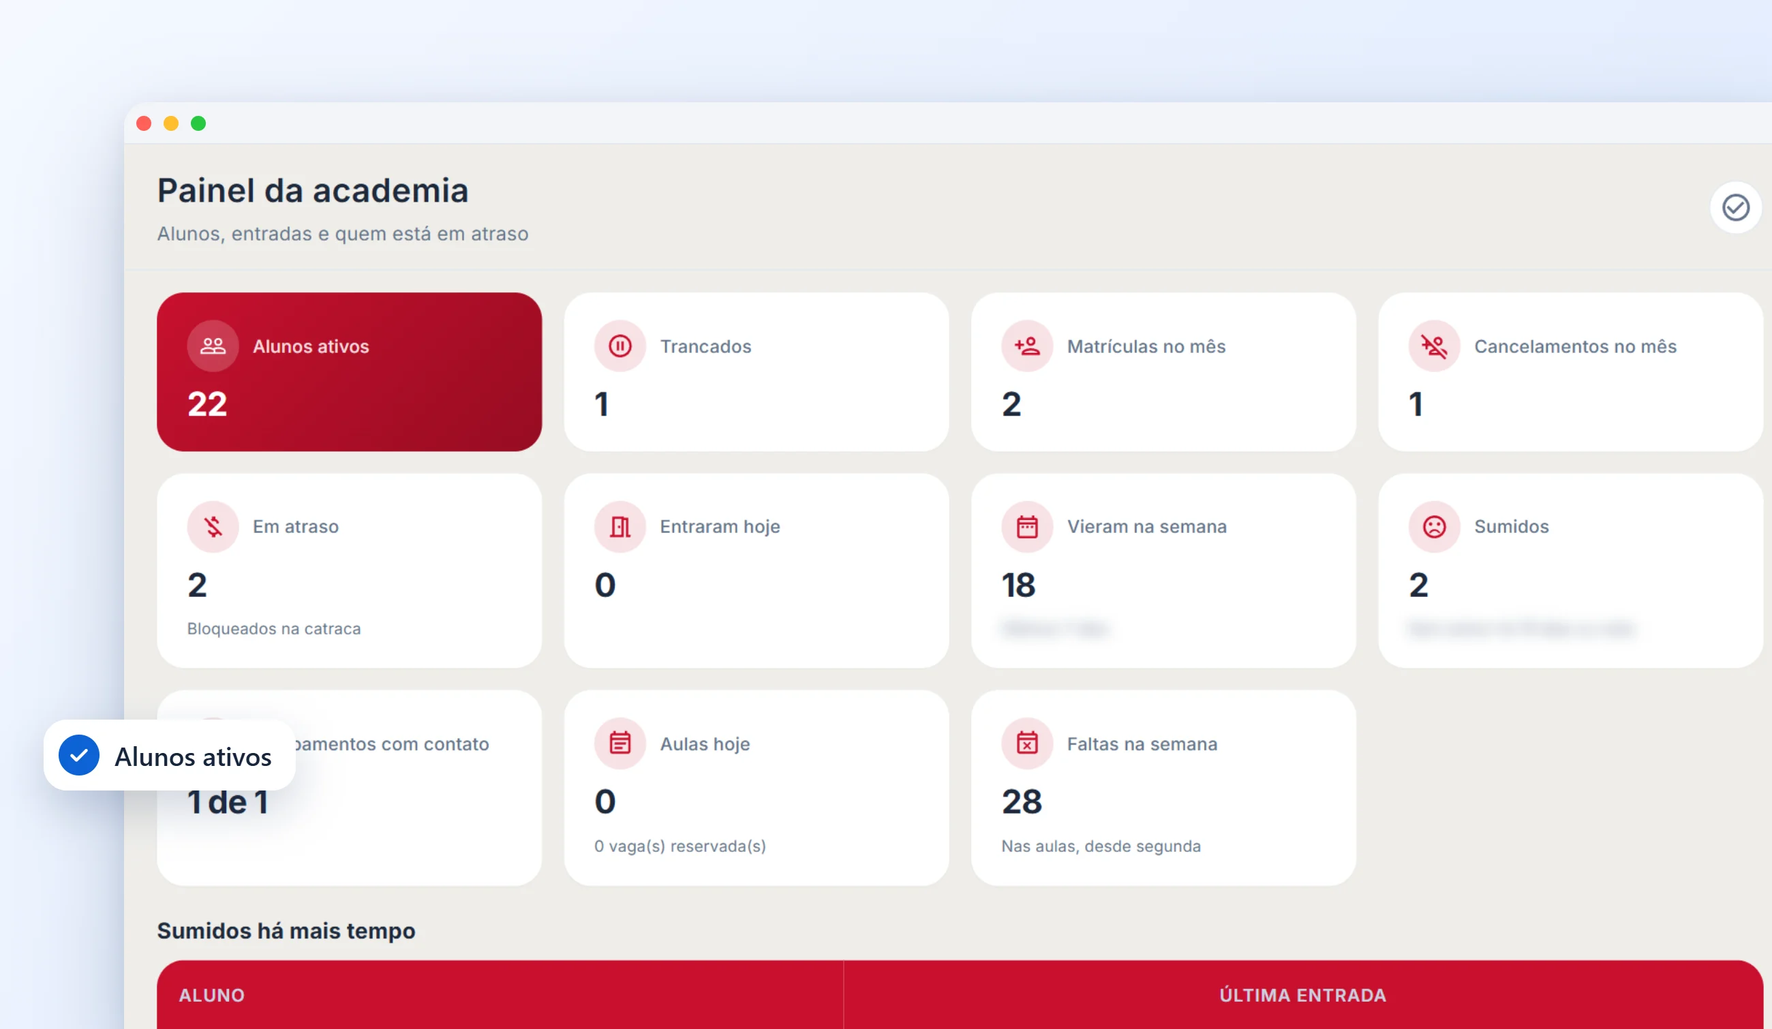Viewport: 1772px width, 1029px height.
Task: Click the Trancados pause icon
Action: 620,345
